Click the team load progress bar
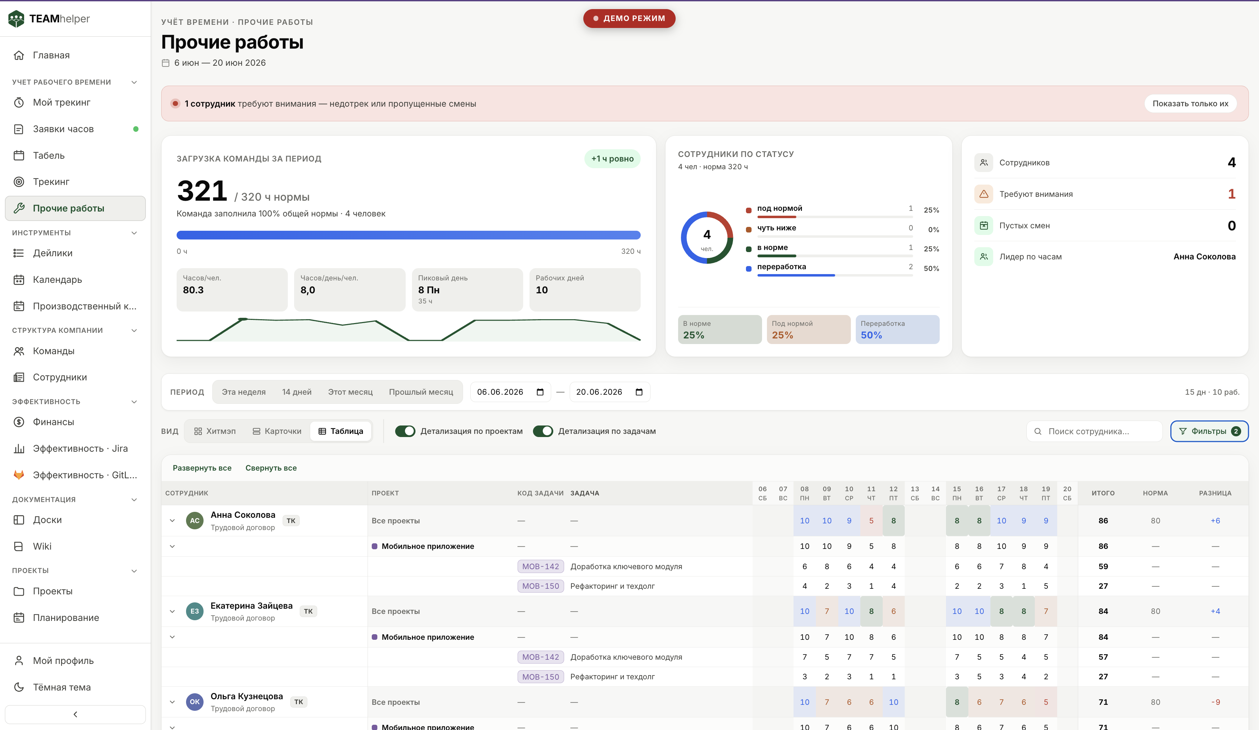The image size is (1259, 730). [408, 235]
